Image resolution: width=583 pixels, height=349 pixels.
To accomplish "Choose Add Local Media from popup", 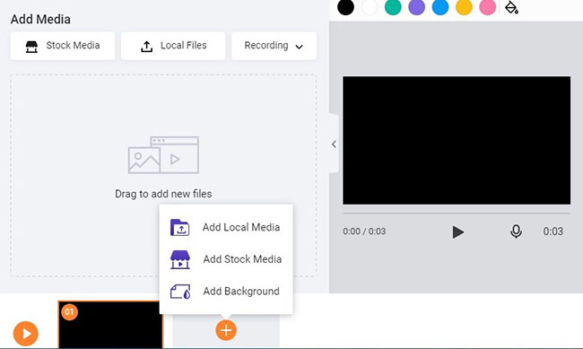I will 226,227.
